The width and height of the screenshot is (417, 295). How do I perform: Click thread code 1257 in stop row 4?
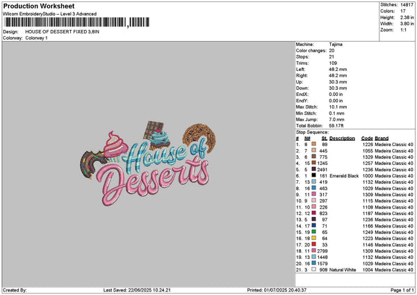(x=368, y=164)
